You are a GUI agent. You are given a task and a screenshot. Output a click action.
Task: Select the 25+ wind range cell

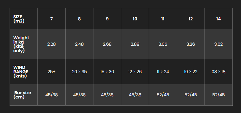click(51, 72)
